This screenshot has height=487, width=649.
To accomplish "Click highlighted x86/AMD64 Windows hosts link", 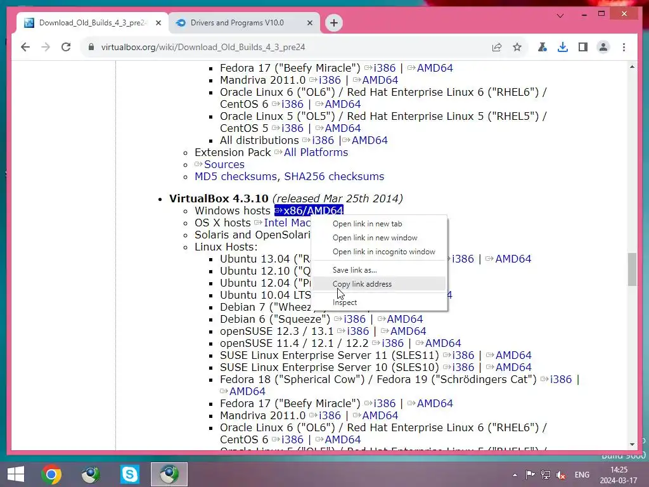I will (x=309, y=211).
